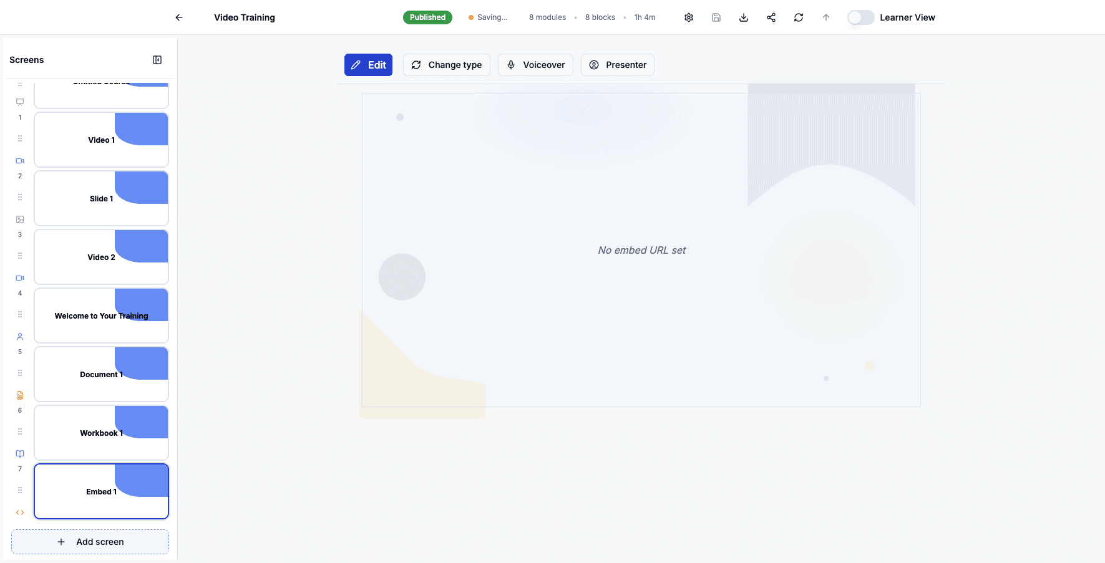Select the Embed 1 screen thumbnail
Viewport: 1105px width, 563px height.
click(x=101, y=491)
